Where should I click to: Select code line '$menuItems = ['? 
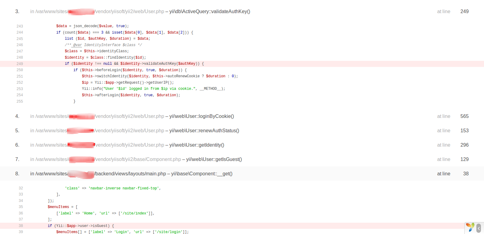point(62,207)
